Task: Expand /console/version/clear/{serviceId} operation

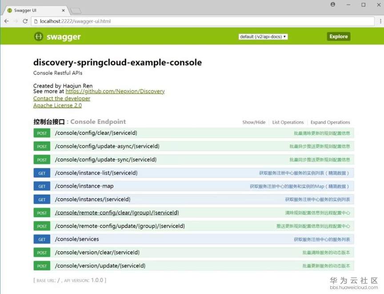Action: tap(97, 252)
